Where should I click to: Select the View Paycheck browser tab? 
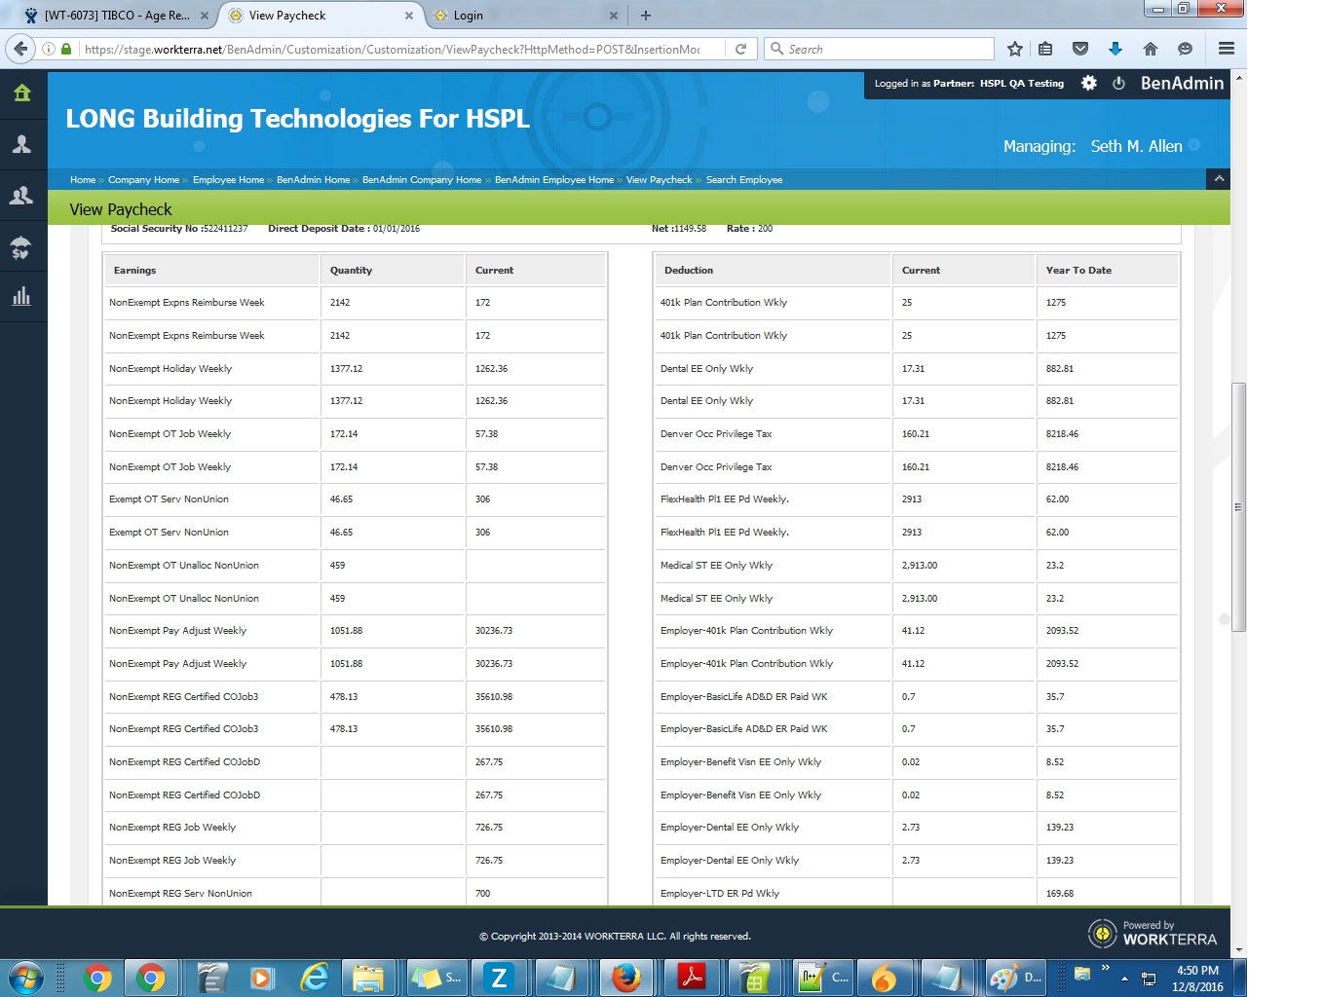pos(320,16)
